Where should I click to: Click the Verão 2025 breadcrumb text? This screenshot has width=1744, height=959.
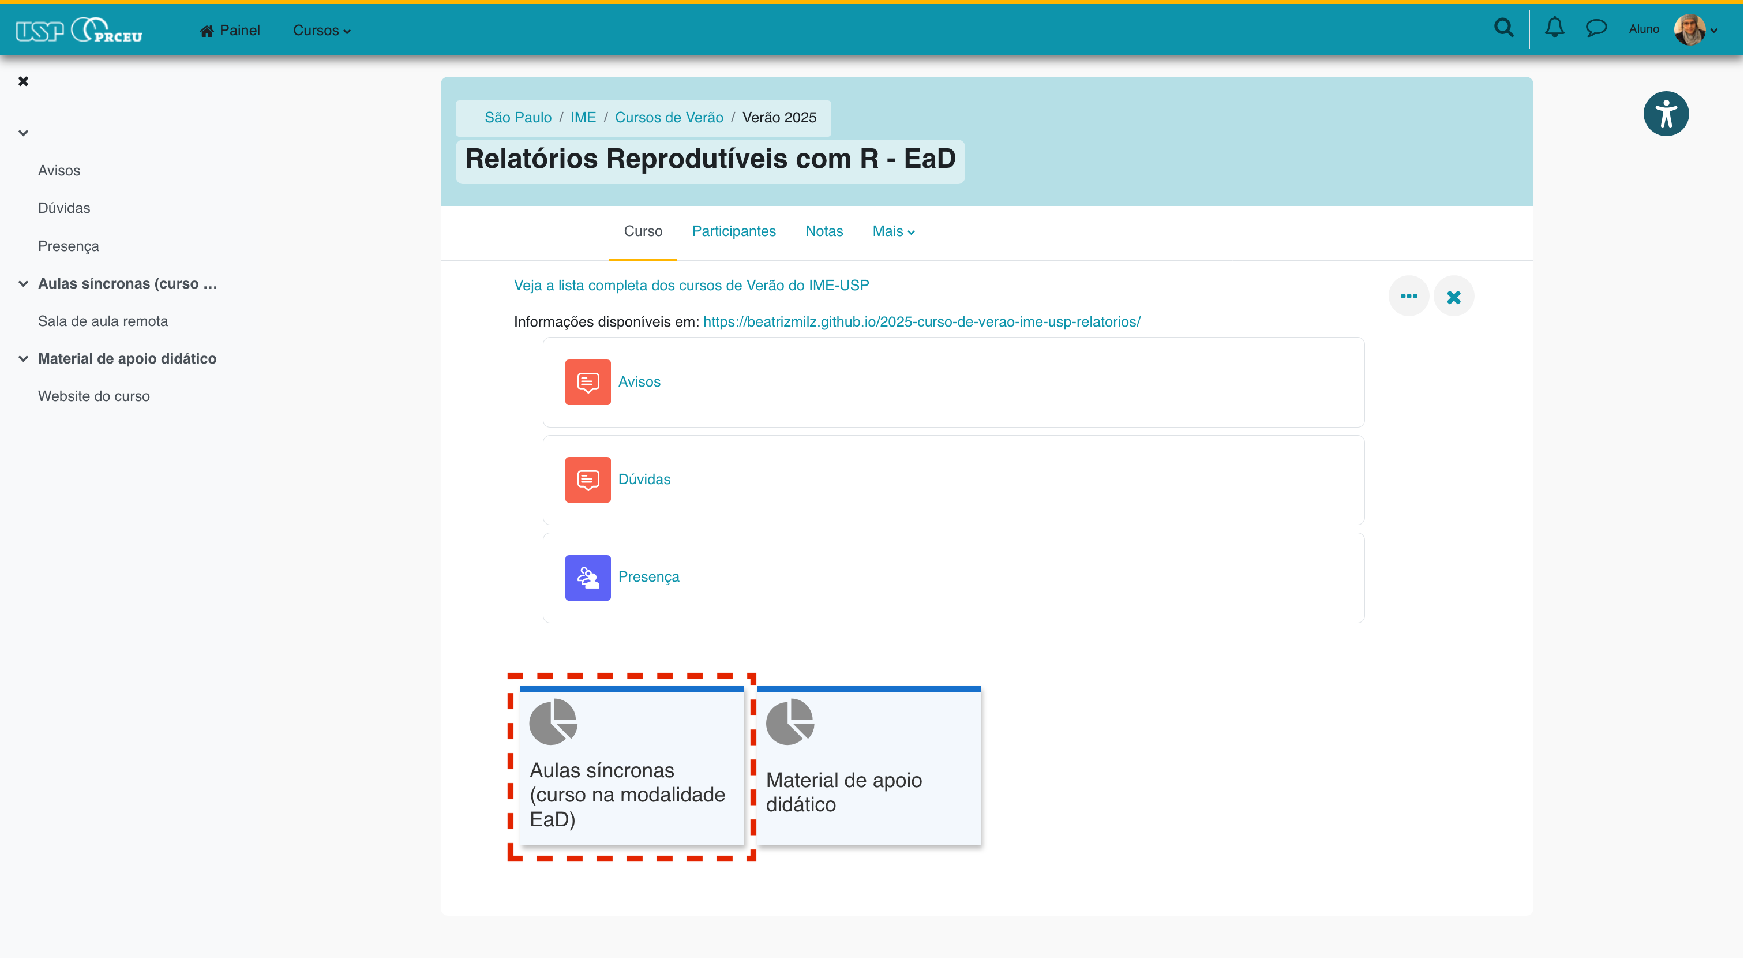pos(779,118)
